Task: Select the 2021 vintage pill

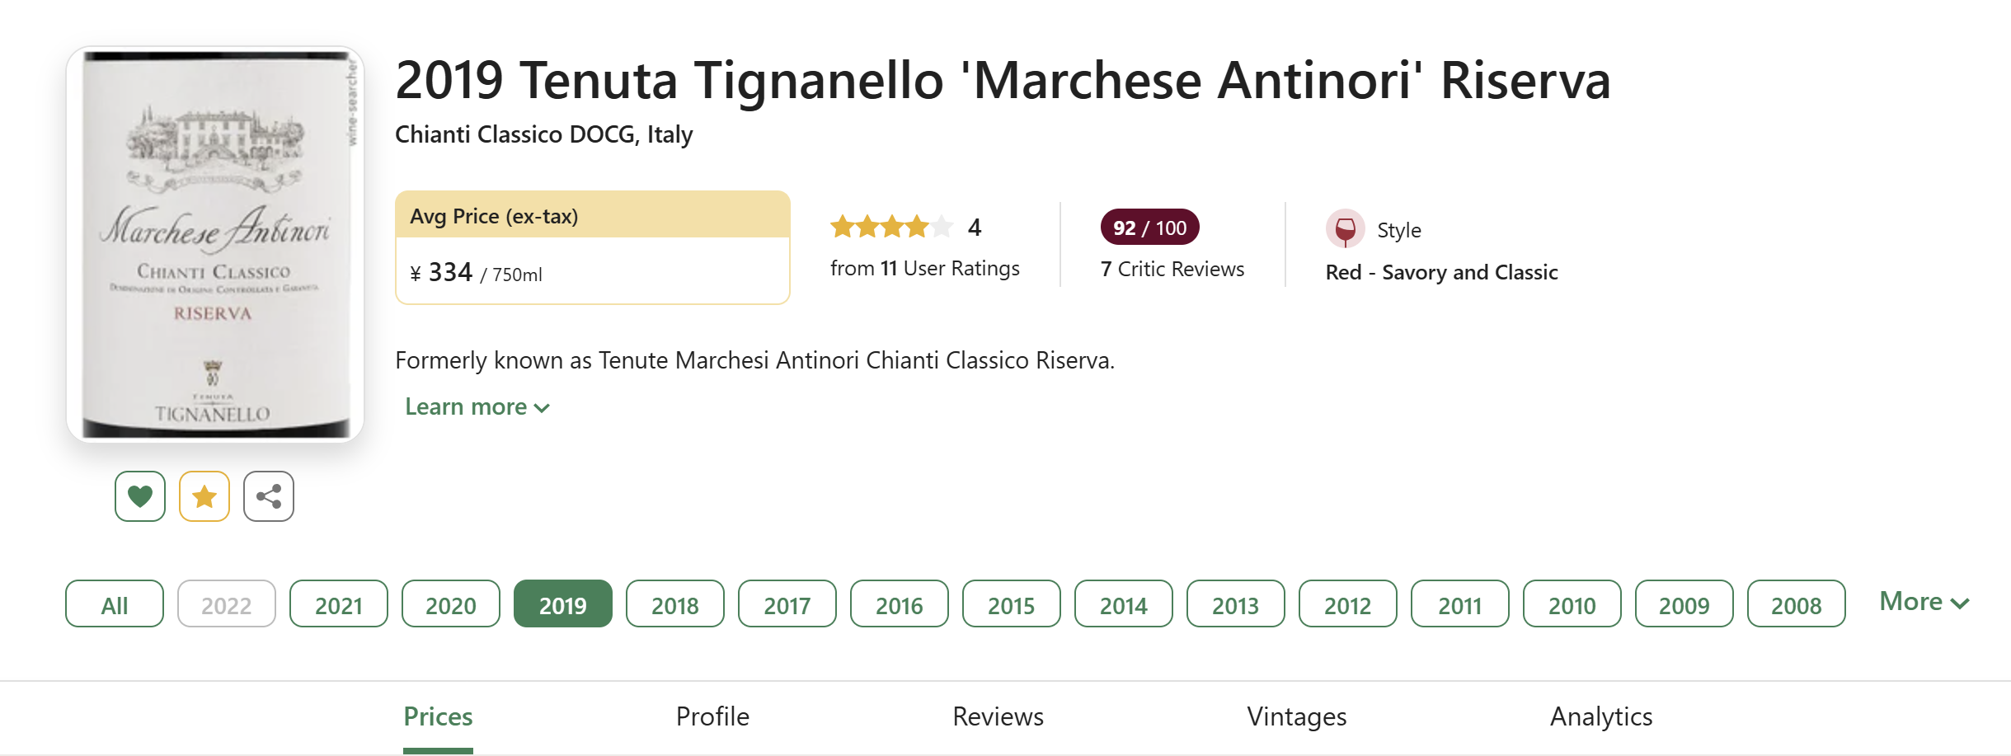Action: [x=339, y=604]
